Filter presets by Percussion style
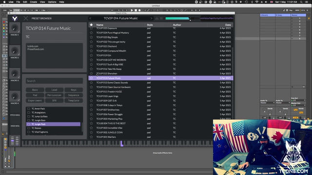 (54, 95)
